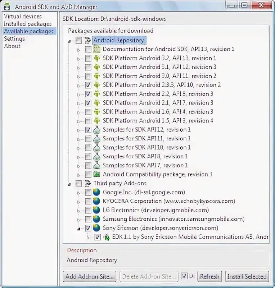
Task: Open the Installed packages page
Action: tap(28, 24)
